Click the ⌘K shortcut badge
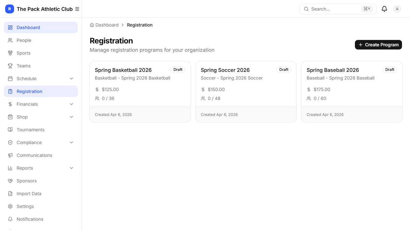 [x=367, y=9]
